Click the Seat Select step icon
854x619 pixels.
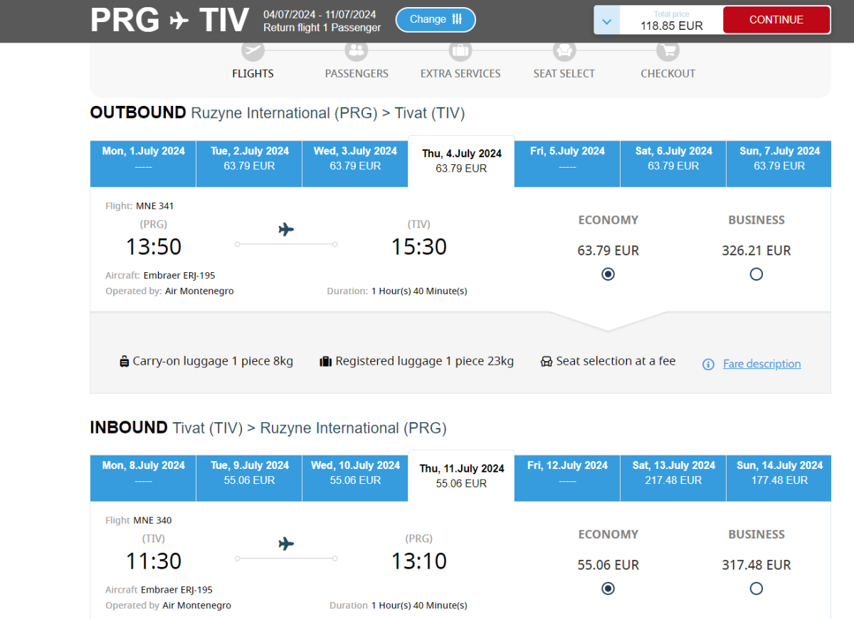tap(564, 50)
